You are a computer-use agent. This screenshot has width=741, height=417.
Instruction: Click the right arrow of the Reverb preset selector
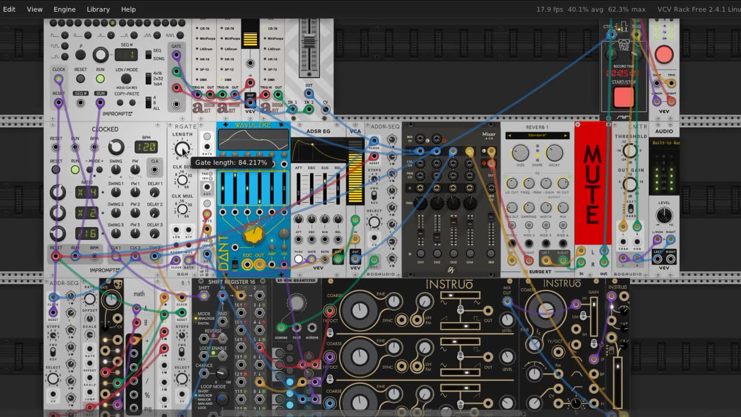click(566, 136)
